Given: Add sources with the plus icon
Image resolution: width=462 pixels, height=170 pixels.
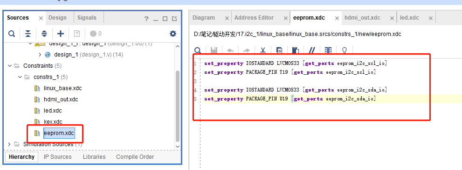Looking at the screenshot, I should point(61,34).
